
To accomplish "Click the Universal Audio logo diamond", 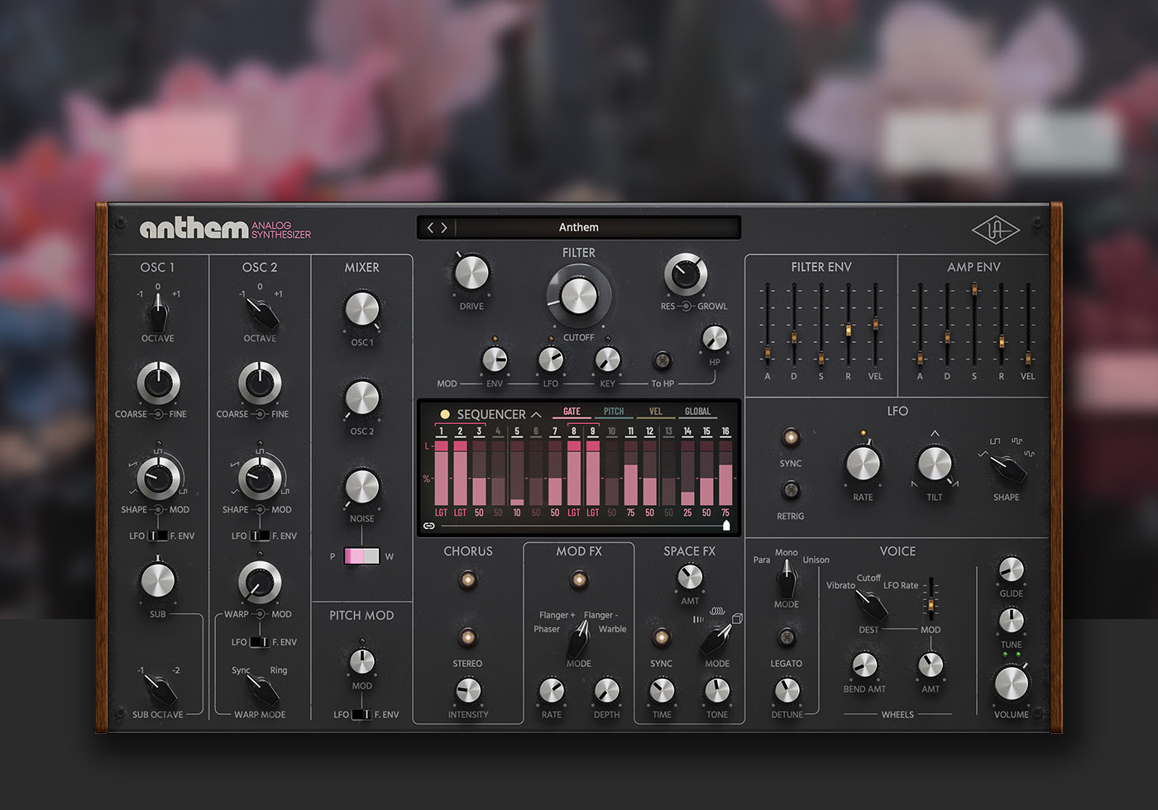I will (x=995, y=231).
